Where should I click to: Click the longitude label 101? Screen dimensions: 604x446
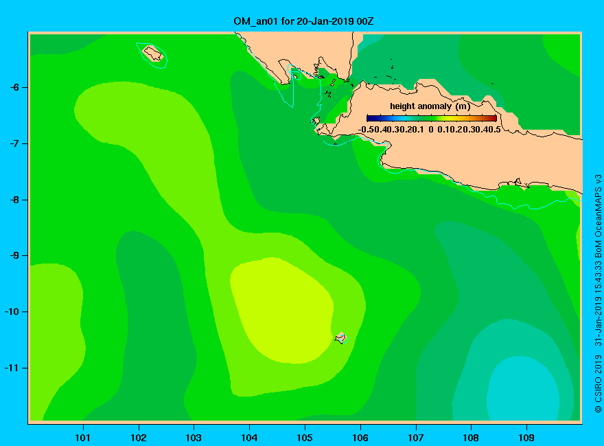click(83, 438)
